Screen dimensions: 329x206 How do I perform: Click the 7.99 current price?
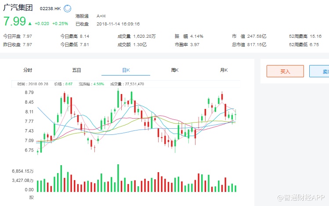click(x=14, y=22)
